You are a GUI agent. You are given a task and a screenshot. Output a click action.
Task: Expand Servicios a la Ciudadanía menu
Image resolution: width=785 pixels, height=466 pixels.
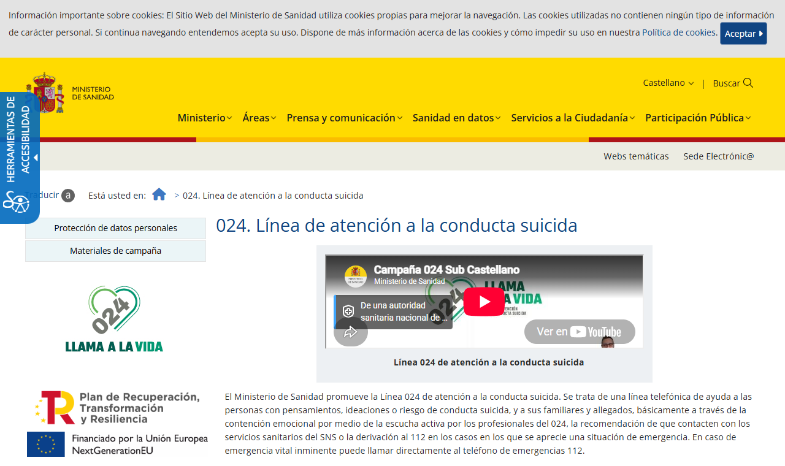click(573, 118)
